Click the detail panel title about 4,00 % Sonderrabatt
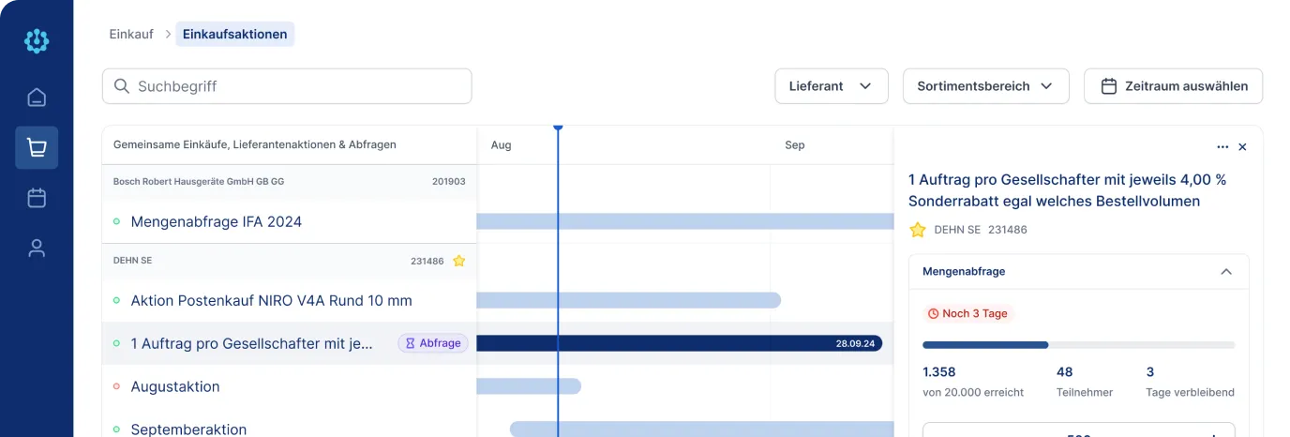The height and width of the screenshot is (437, 1290). (x=1068, y=190)
